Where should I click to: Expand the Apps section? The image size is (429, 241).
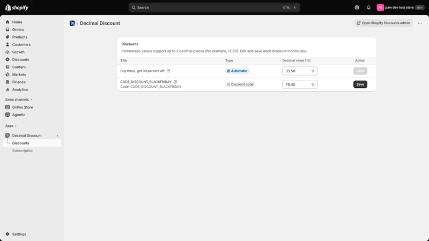click(x=11, y=126)
